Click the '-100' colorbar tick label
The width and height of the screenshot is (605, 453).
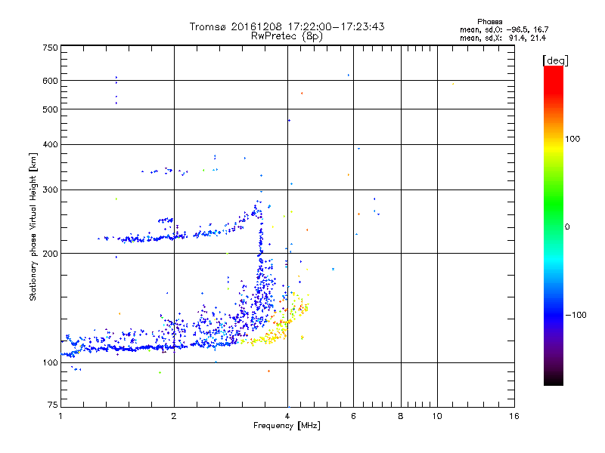pos(576,315)
